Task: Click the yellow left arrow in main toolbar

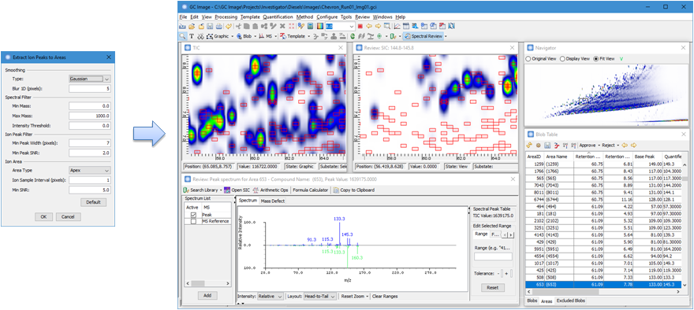Action: pos(369,27)
